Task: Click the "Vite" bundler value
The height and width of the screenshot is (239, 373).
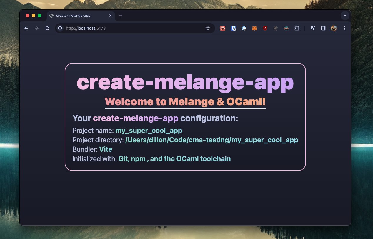Action: point(106,149)
